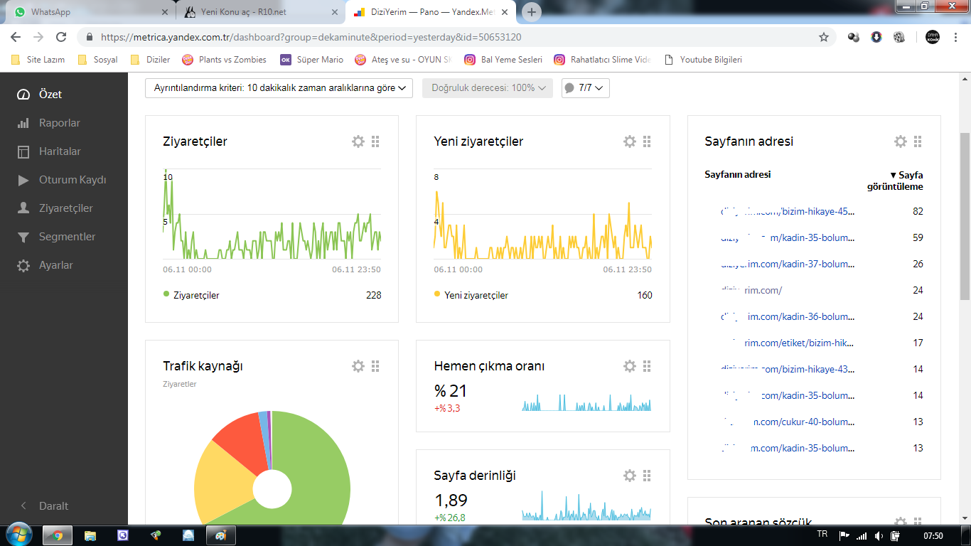Open the cukur-40-bolum page address link
Screen dimensions: 971x546
click(788, 422)
